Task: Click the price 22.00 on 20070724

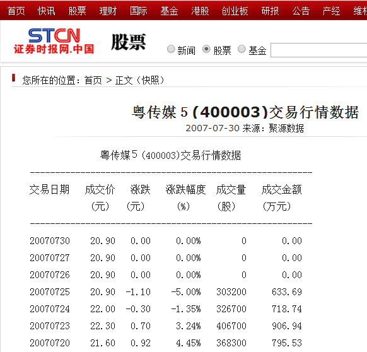Action: [103, 309]
